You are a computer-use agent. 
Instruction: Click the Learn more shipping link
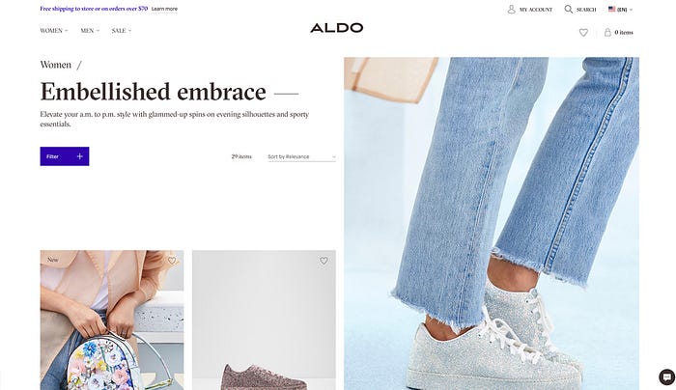pos(164,9)
